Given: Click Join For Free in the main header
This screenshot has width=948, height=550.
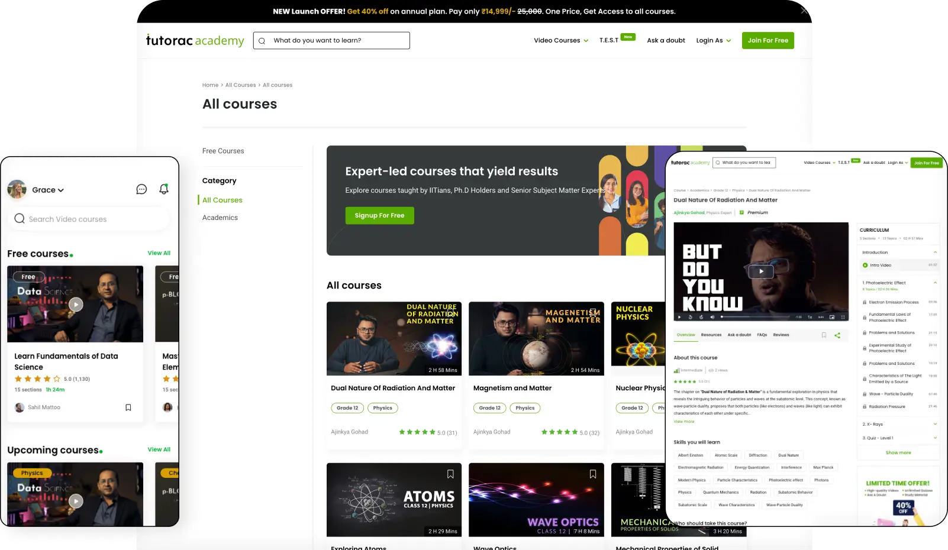Looking at the screenshot, I should click(x=768, y=41).
